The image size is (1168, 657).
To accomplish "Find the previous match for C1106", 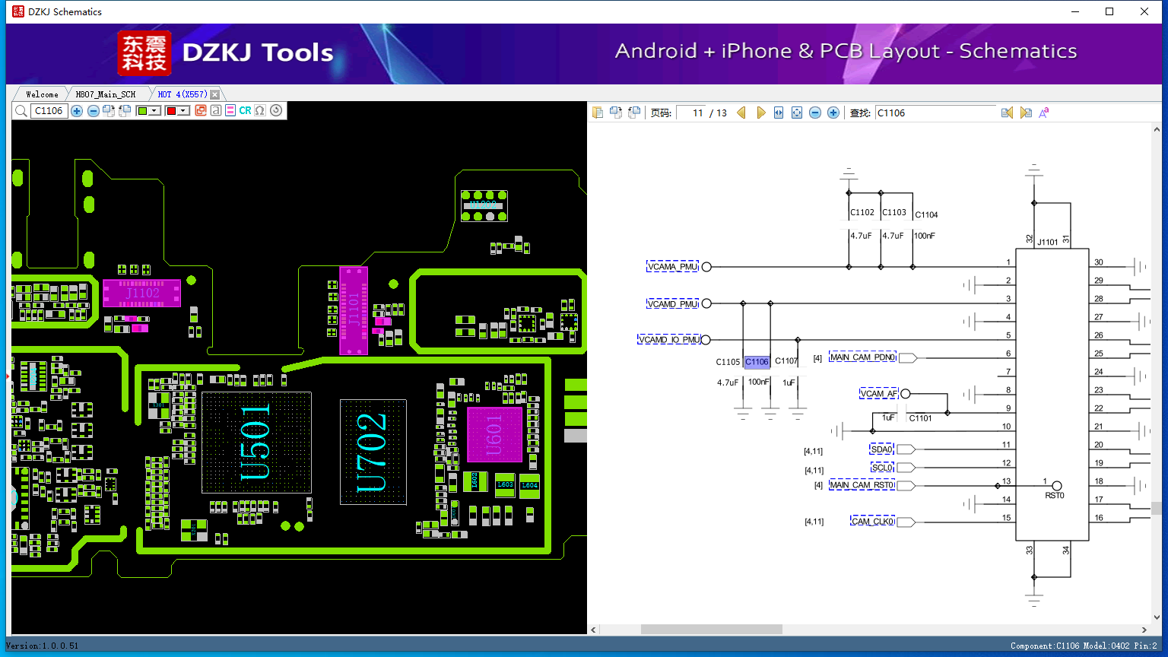I will [x=1007, y=113].
